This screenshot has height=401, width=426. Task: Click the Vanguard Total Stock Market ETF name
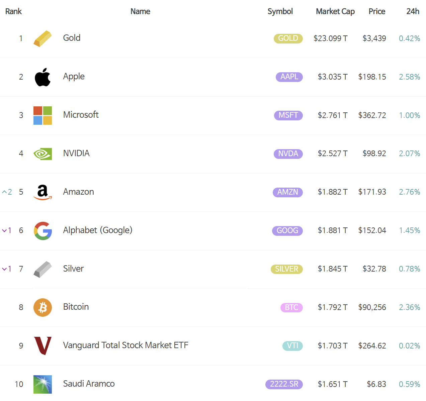(125, 345)
